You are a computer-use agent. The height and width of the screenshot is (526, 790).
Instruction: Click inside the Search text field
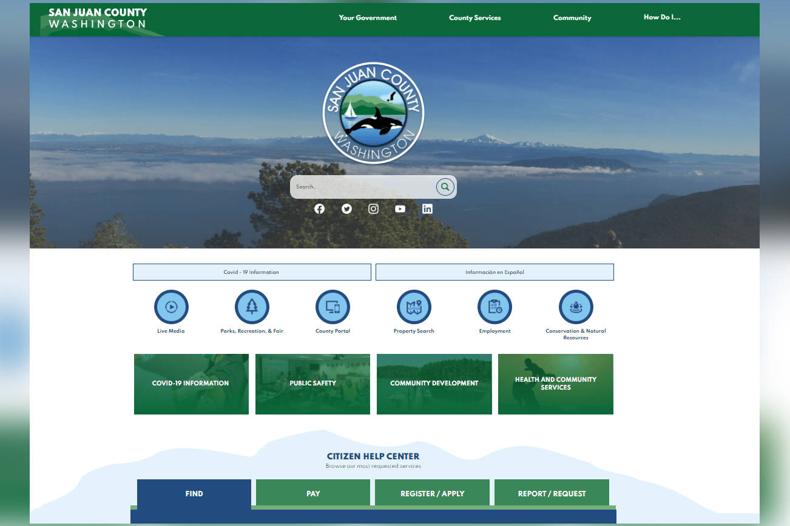click(363, 187)
